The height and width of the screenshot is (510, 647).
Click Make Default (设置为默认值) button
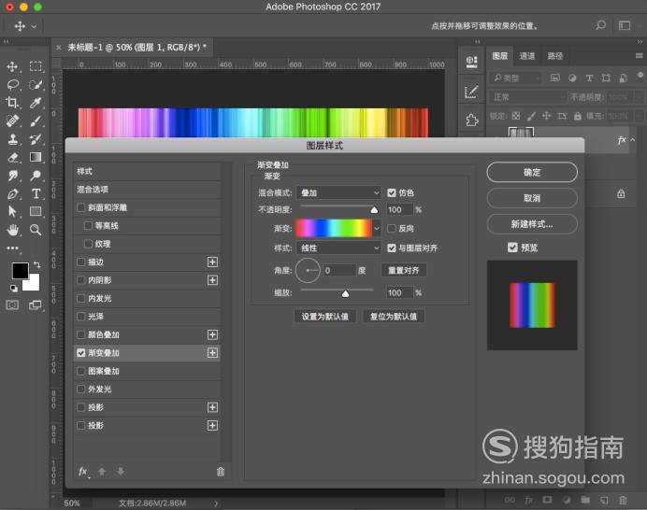click(324, 317)
